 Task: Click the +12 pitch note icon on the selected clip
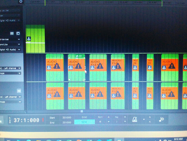(x=79, y=56)
